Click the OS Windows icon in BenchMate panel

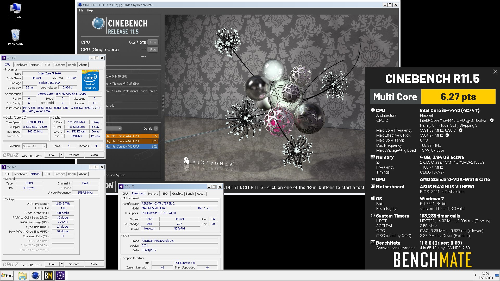point(373,198)
